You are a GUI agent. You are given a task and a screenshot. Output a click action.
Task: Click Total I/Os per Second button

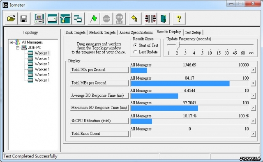click(x=99, y=70)
